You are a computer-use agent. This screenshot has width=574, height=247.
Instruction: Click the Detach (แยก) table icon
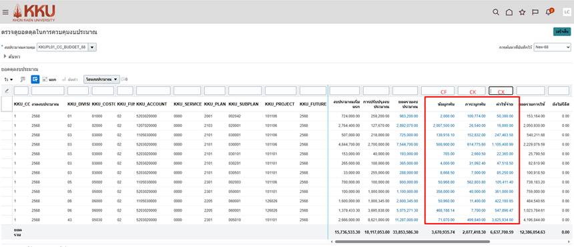(x=49, y=79)
